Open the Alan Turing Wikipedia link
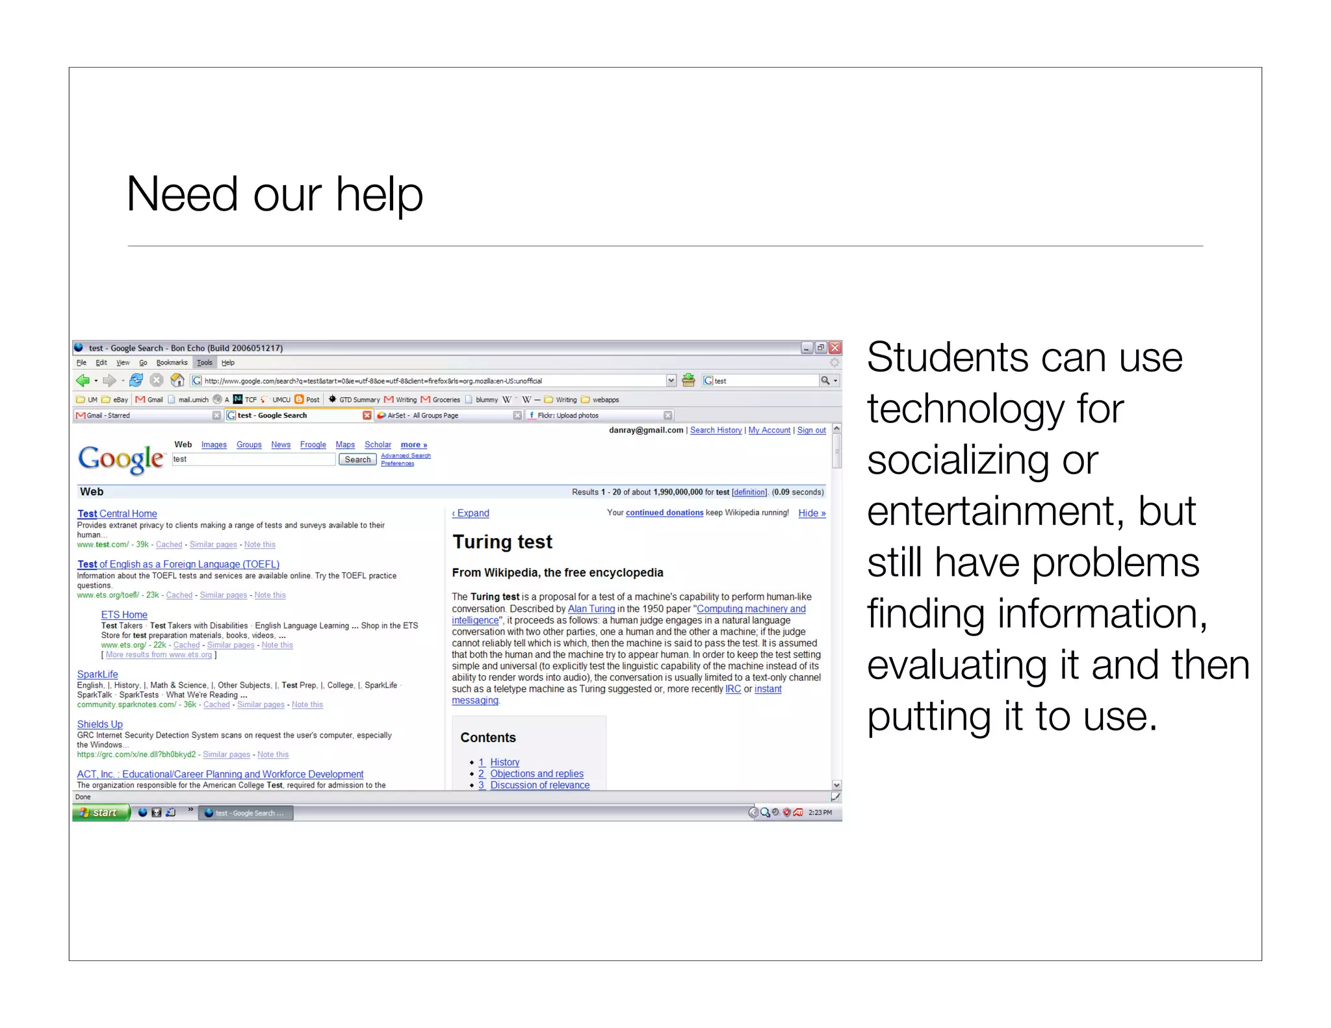The height and width of the screenshot is (1028, 1331). pyautogui.click(x=591, y=610)
